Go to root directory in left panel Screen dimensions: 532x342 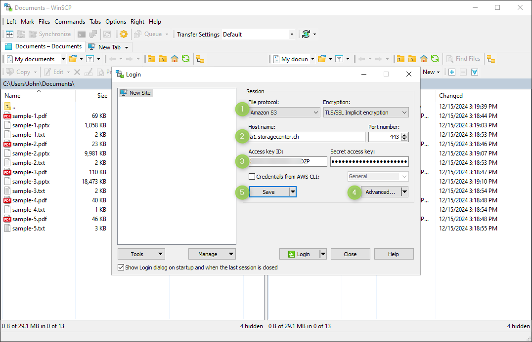click(163, 59)
